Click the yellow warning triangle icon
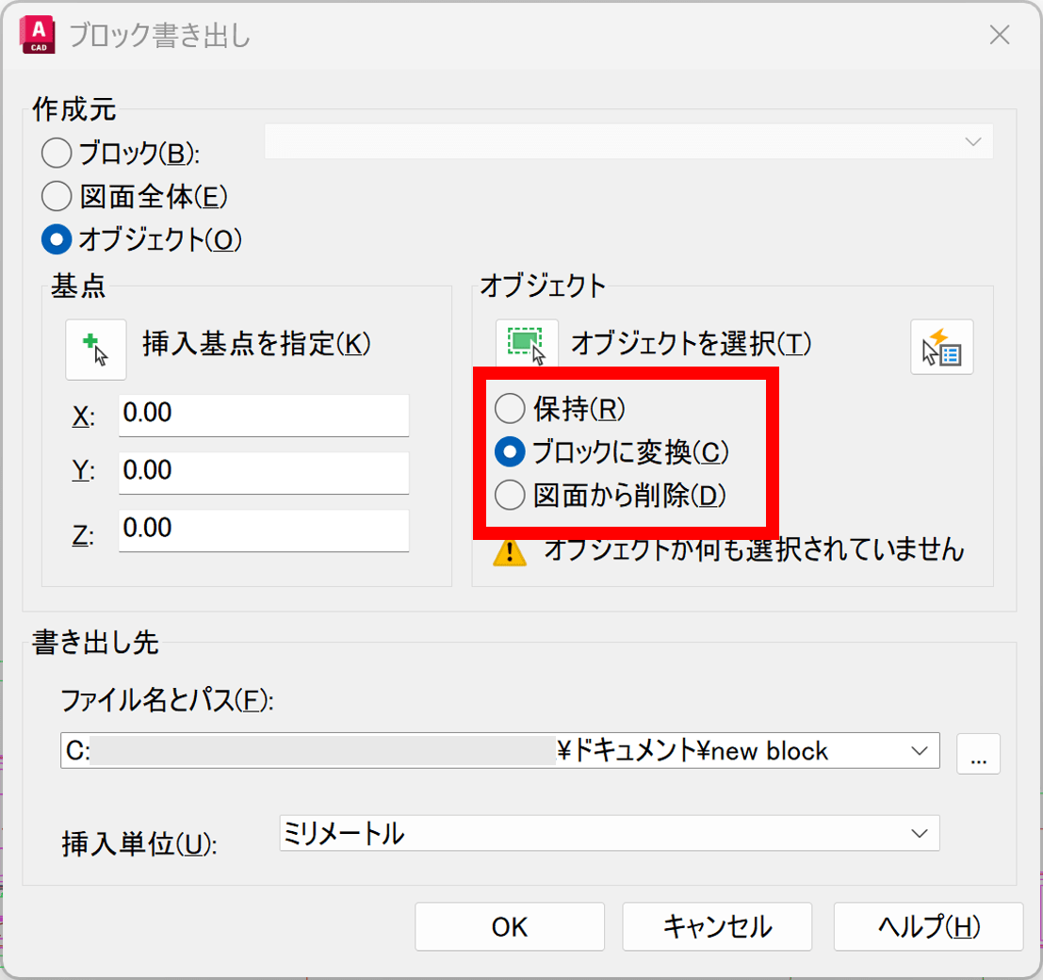 [x=510, y=550]
